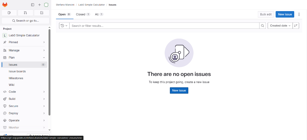Open assigned issues shortcut icon
Viewport: 307px width, 140px height.
[x=9, y=13]
